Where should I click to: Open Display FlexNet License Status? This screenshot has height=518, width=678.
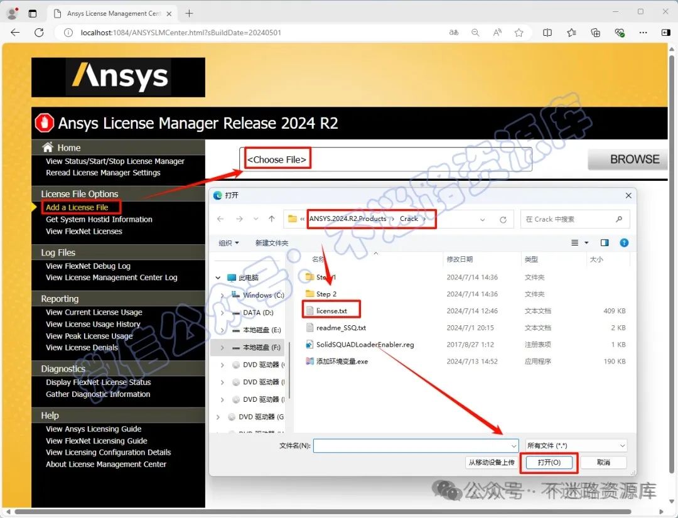(x=98, y=382)
